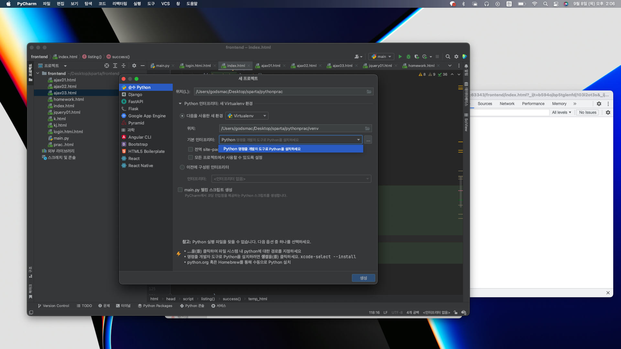Select HTML5 Boilerplate project type
Screen dimensions: 621x349
(146, 152)
